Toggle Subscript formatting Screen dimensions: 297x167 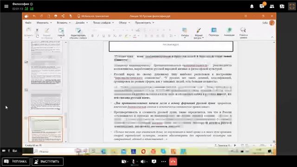point(115,36)
